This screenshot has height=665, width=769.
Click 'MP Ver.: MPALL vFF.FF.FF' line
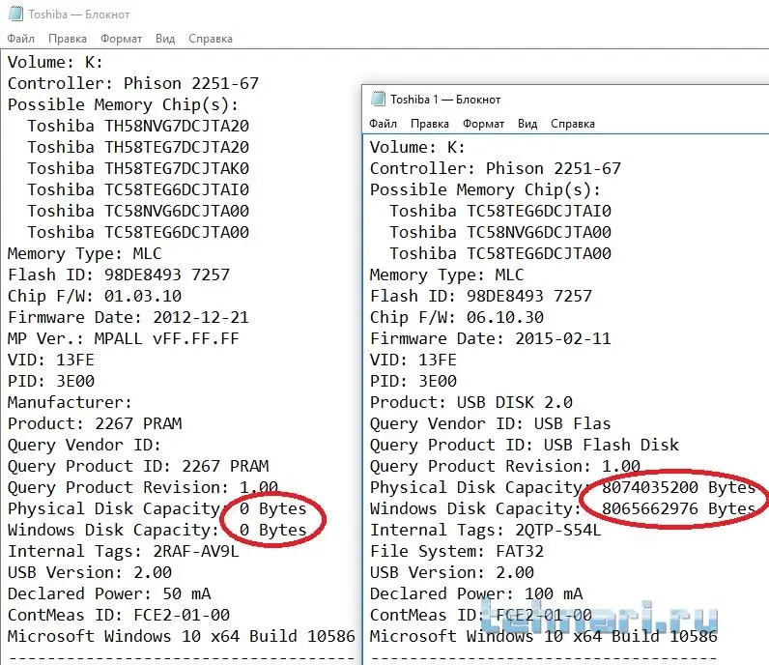(x=124, y=338)
